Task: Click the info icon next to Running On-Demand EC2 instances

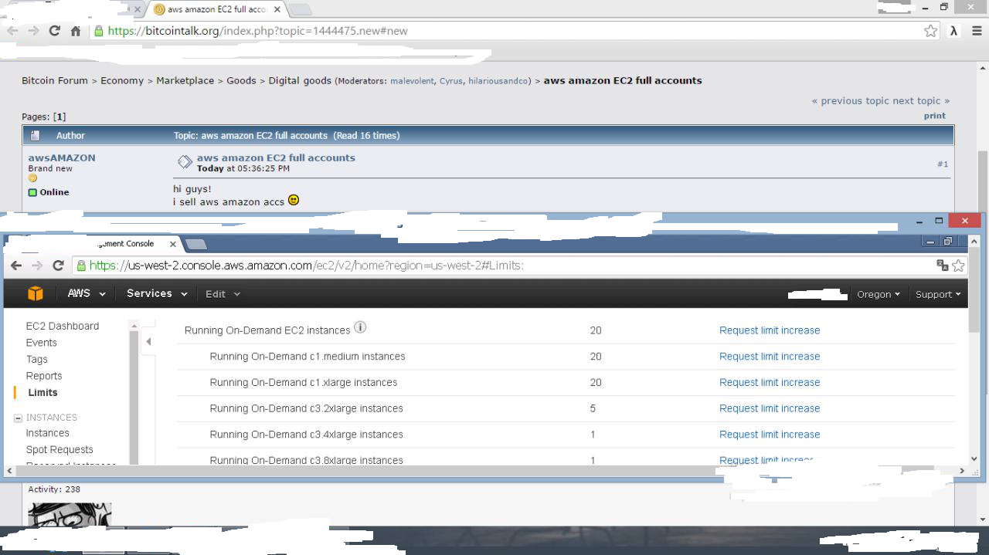Action: pos(360,327)
